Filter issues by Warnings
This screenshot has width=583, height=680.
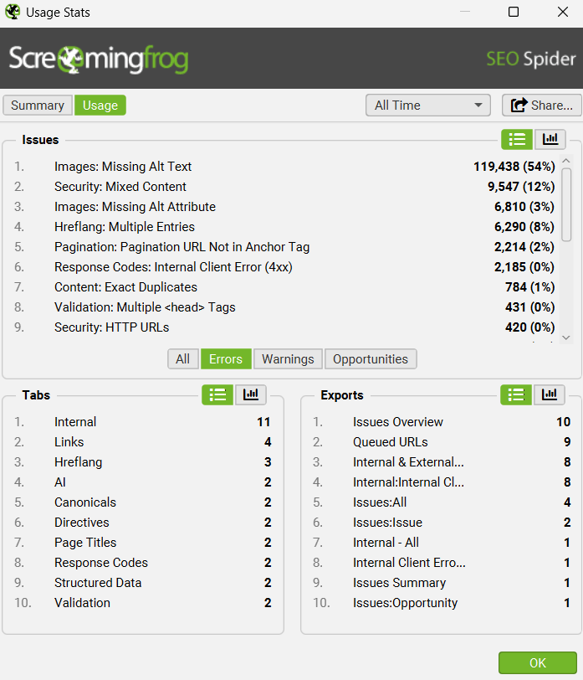pyautogui.click(x=288, y=359)
